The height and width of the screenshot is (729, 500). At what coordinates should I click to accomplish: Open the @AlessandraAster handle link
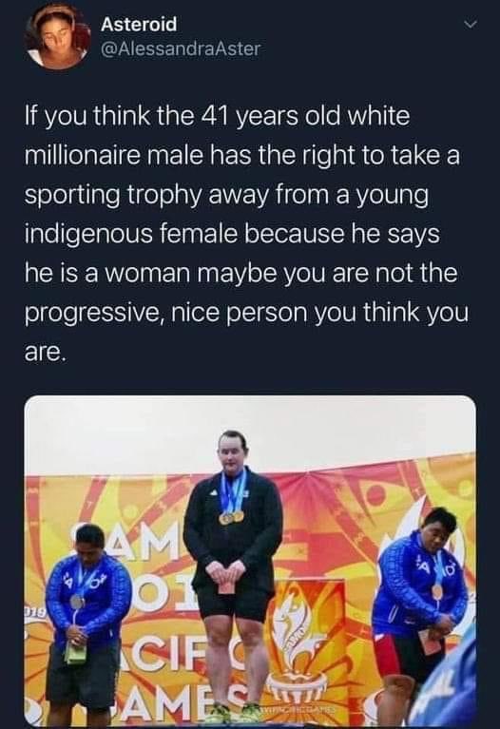click(x=181, y=48)
